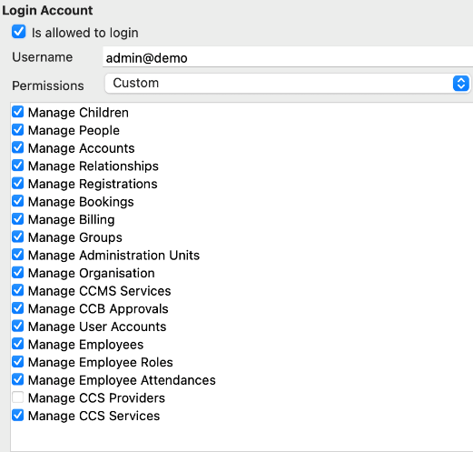Uncheck the Manage Groups permission
Viewport: 473px width, 452px height.
pyautogui.click(x=18, y=236)
